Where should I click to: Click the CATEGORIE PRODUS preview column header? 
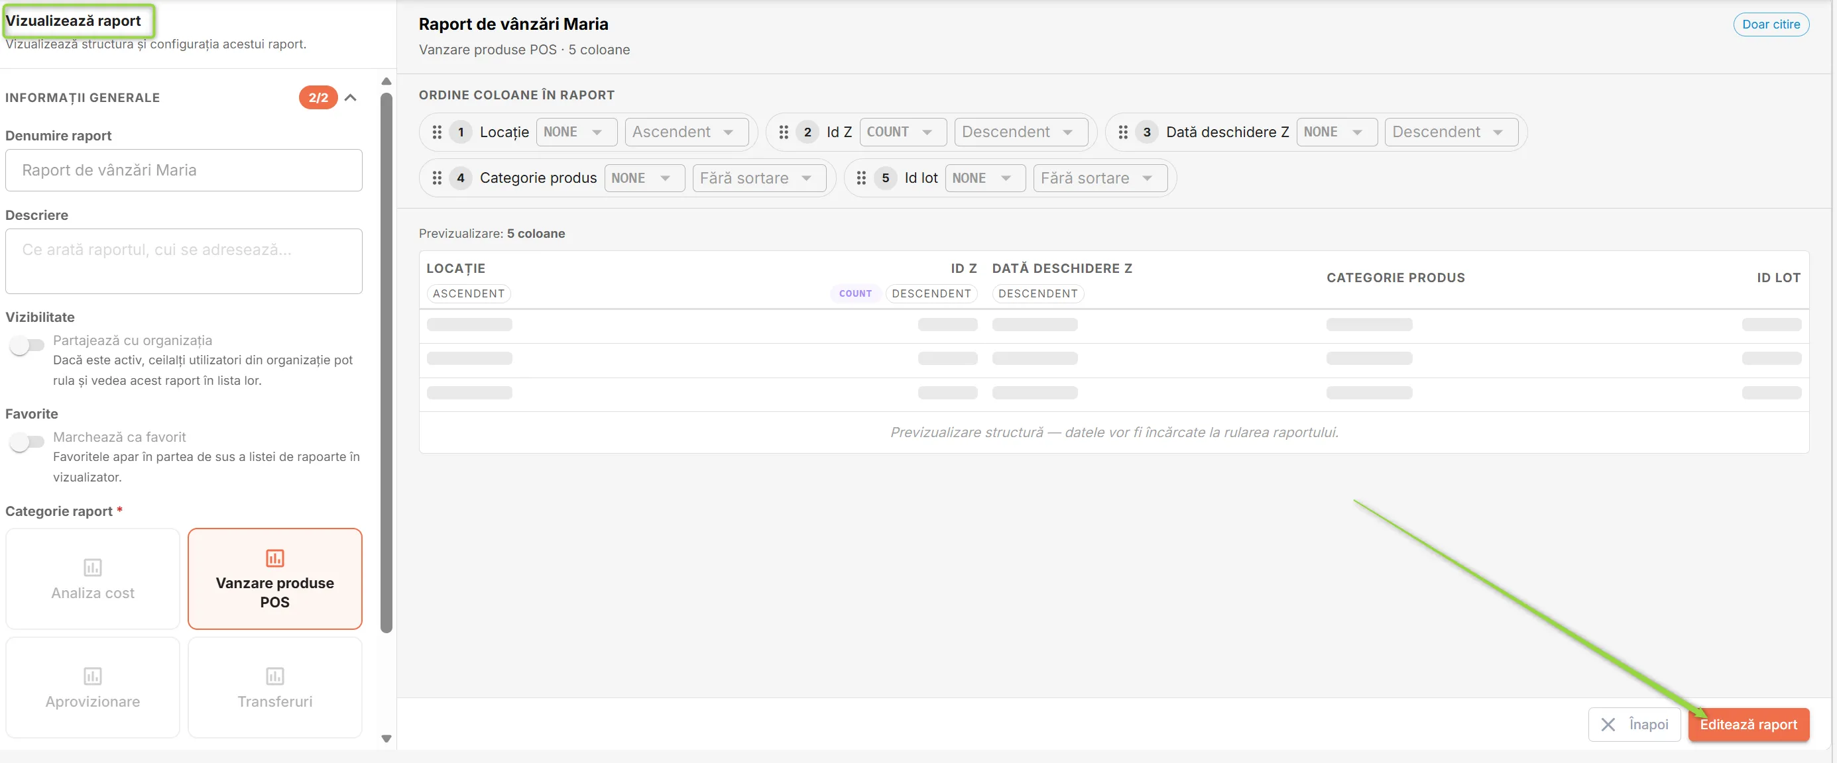pos(1395,278)
